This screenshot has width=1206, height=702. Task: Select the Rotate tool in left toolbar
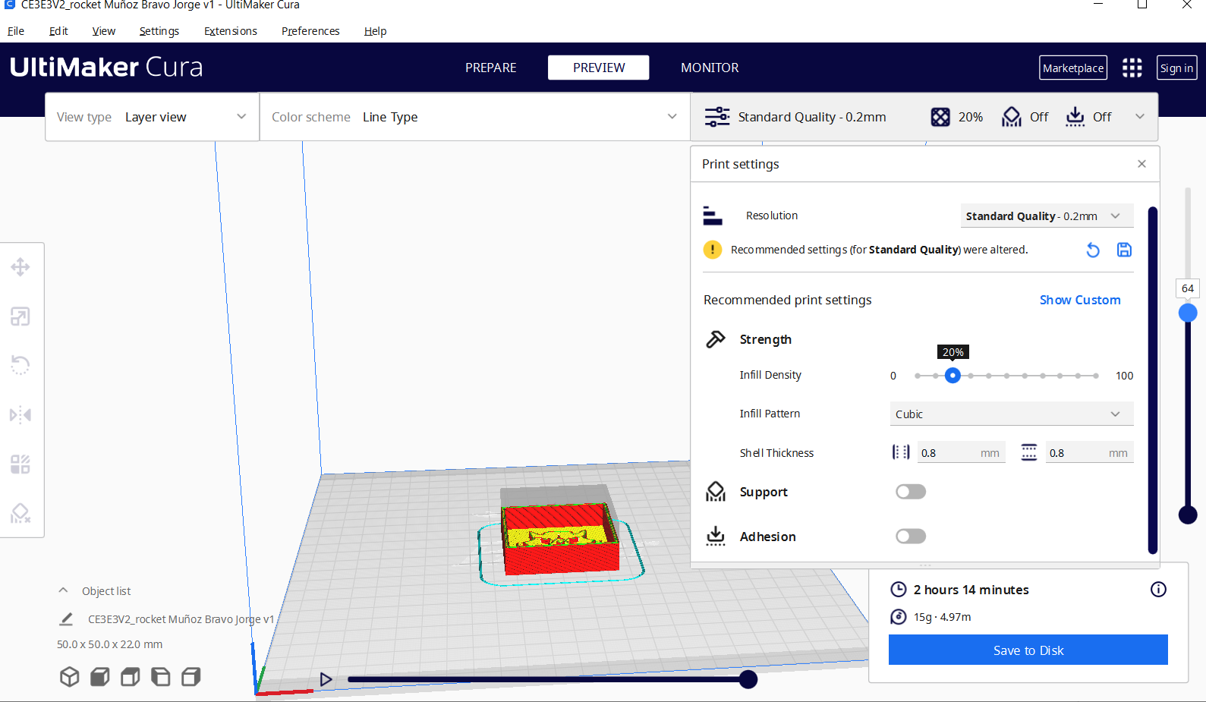tap(20, 366)
